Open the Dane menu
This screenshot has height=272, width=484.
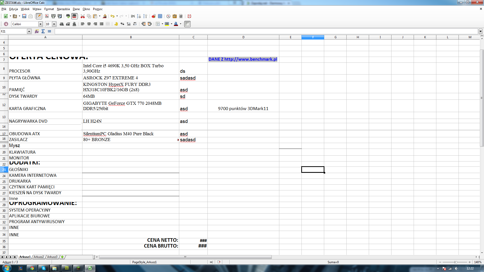[x=76, y=9]
